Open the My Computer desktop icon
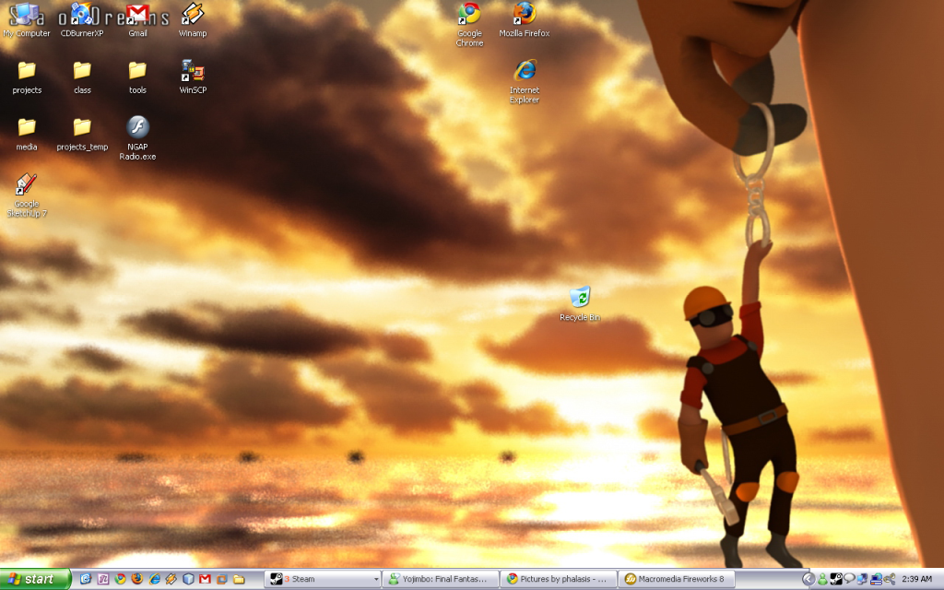 click(x=27, y=20)
